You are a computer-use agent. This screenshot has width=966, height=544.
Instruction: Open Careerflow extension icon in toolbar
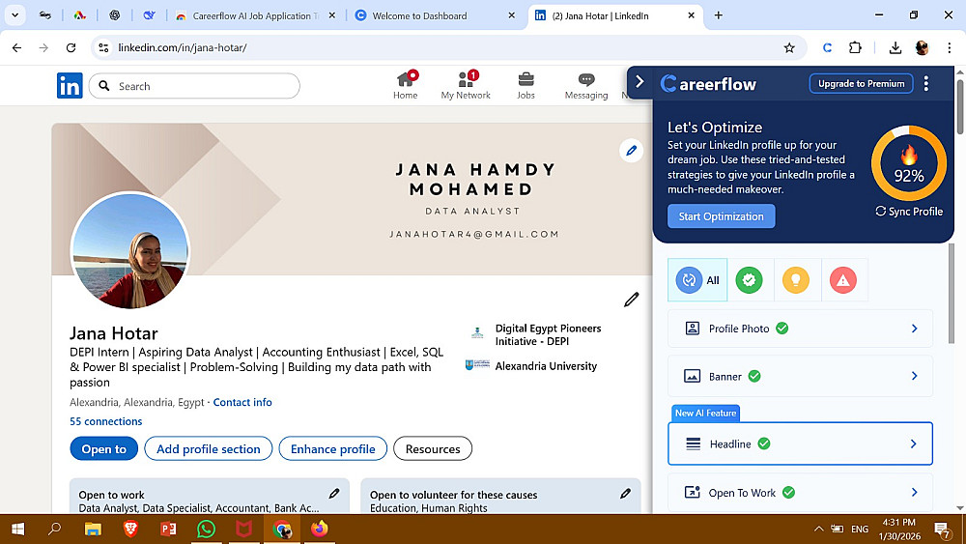(828, 47)
